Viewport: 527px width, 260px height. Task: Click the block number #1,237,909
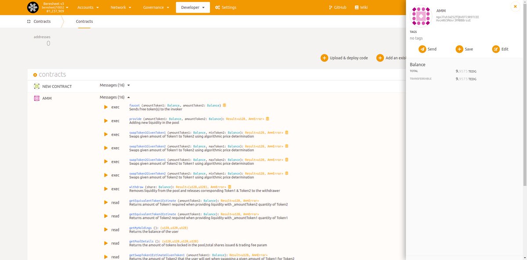(55, 11)
